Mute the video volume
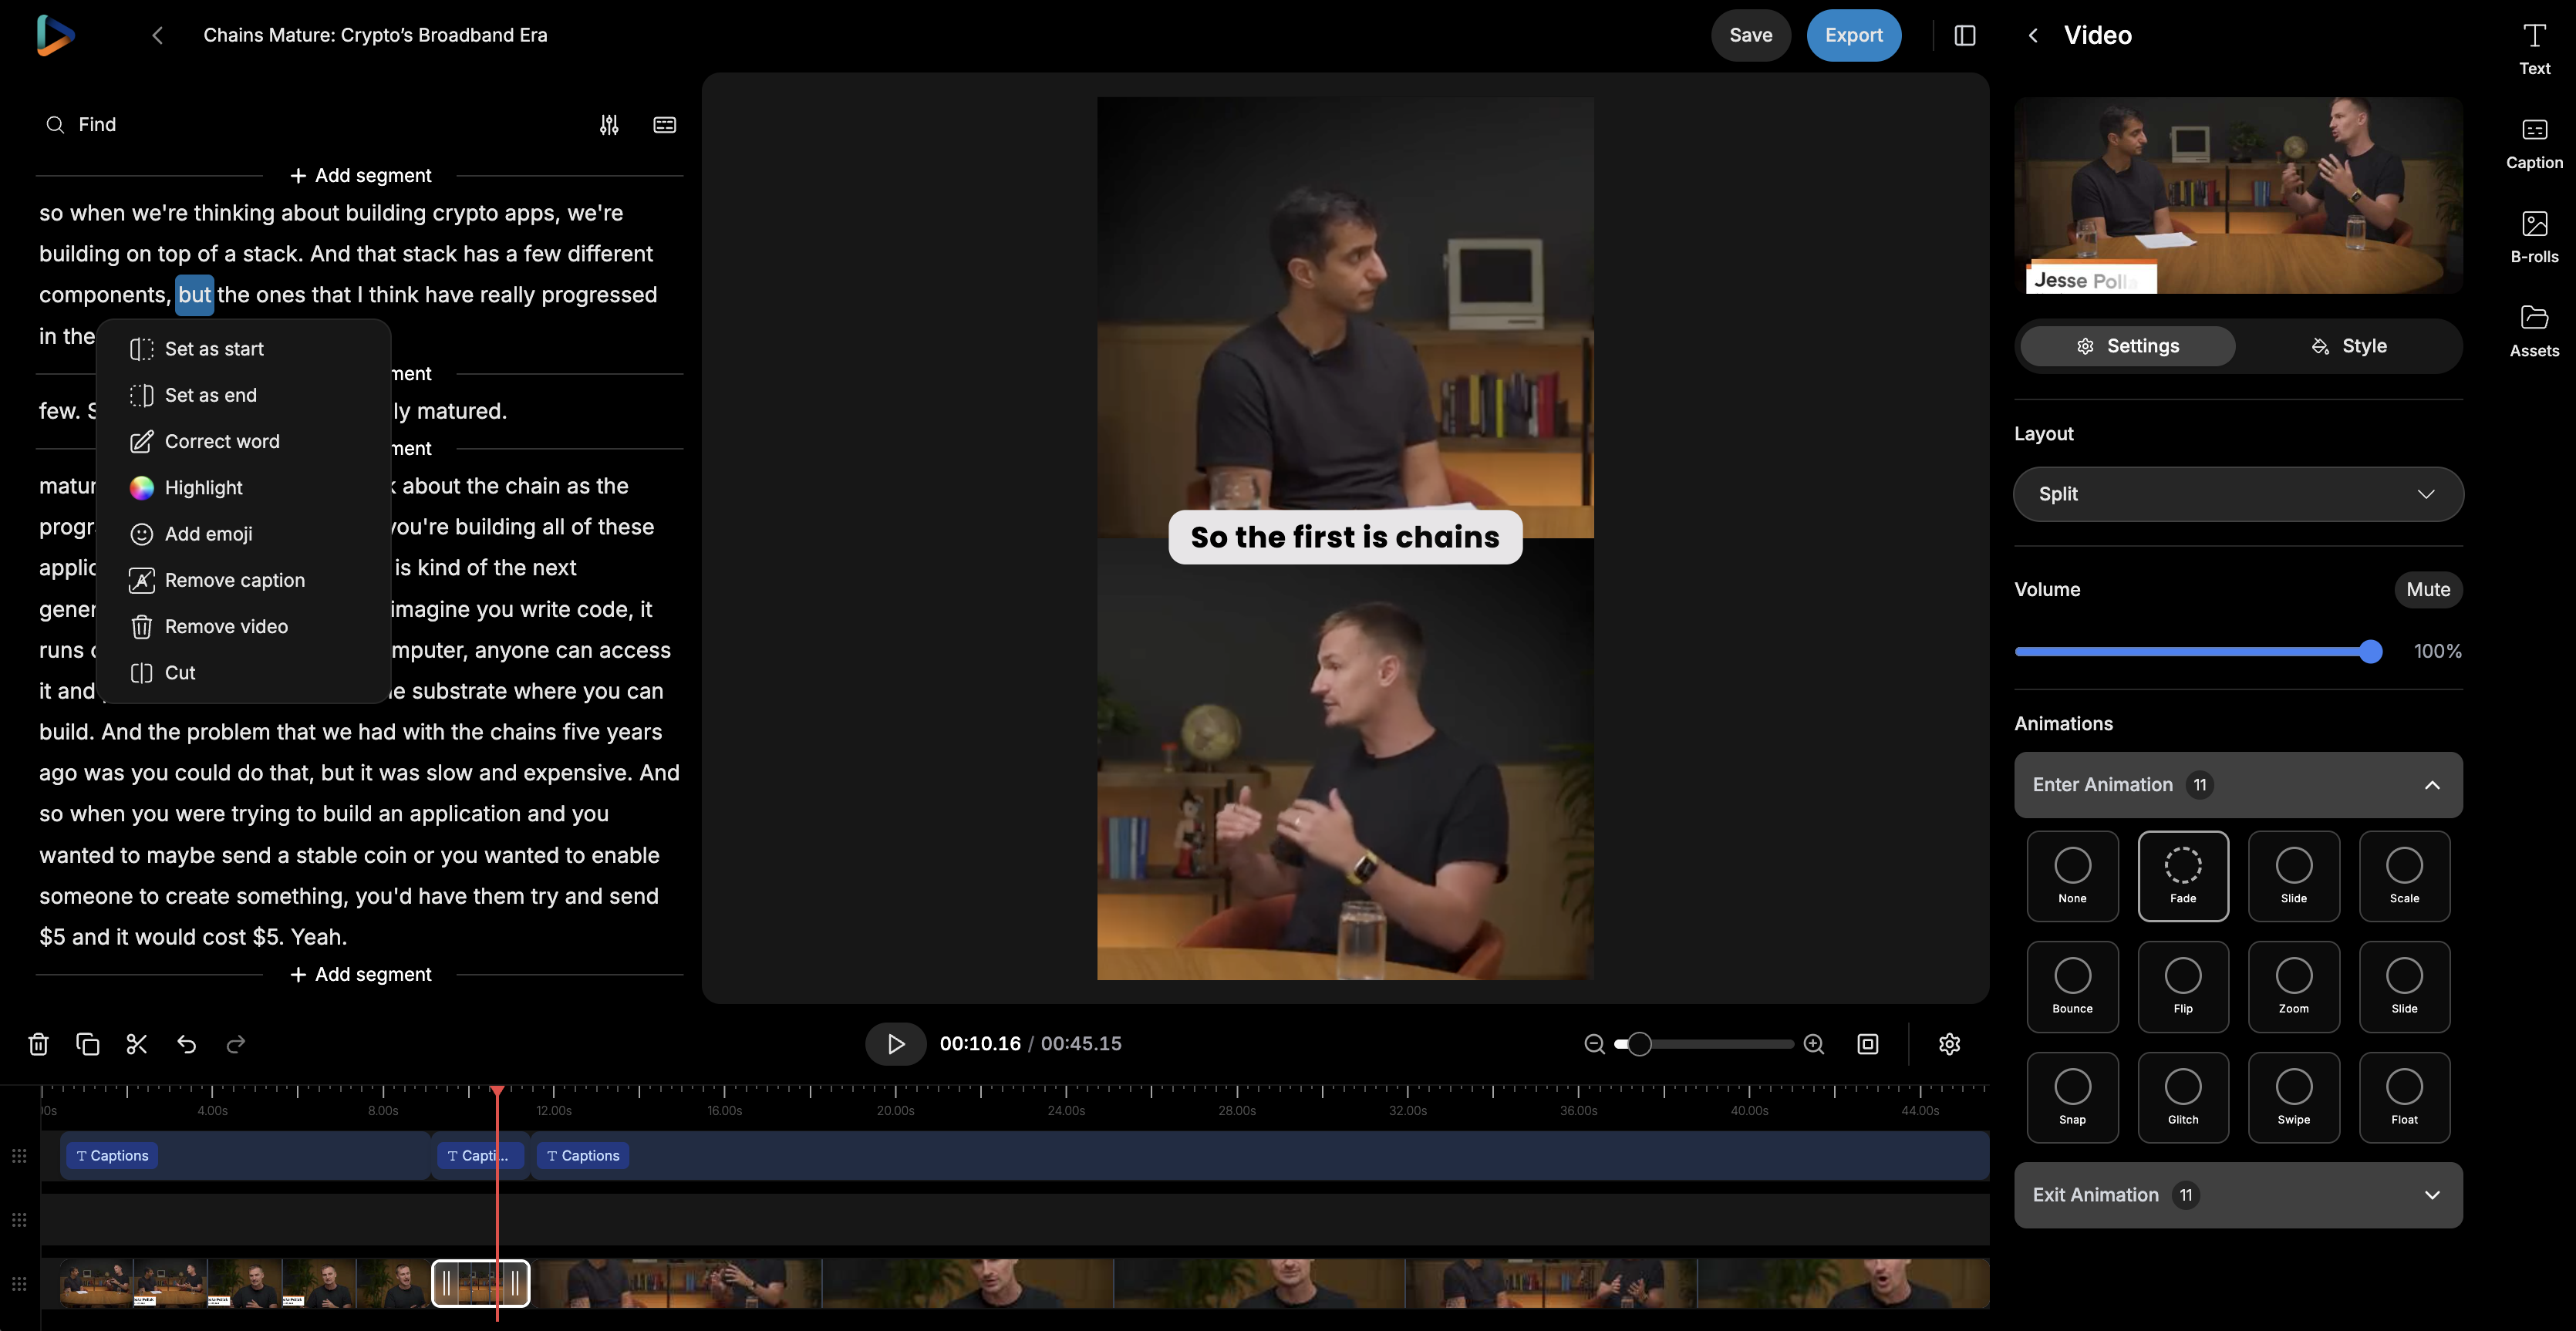This screenshot has height=1331, width=2576. tap(2429, 589)
